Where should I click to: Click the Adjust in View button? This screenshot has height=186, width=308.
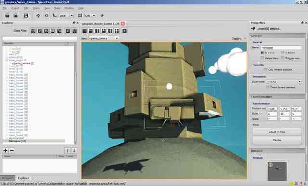(277, 132)
